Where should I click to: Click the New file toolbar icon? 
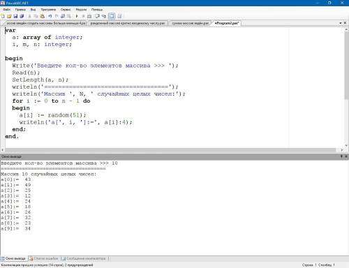coord(3,16)
